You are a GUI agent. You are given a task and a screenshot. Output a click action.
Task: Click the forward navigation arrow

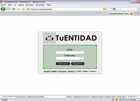pyautogui.click(x=7, y=9)
